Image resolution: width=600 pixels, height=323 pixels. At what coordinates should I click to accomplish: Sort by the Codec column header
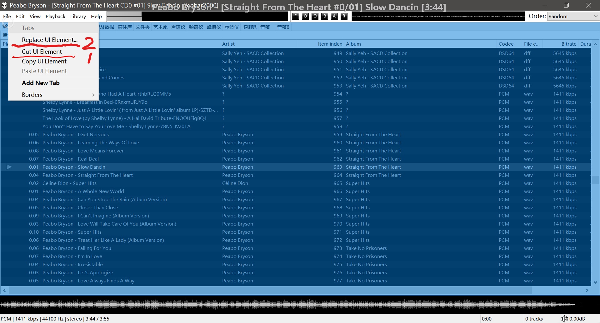(509, 44)
